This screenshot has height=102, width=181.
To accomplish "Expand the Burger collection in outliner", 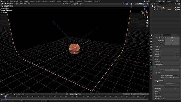I will (x=152, y=8).
